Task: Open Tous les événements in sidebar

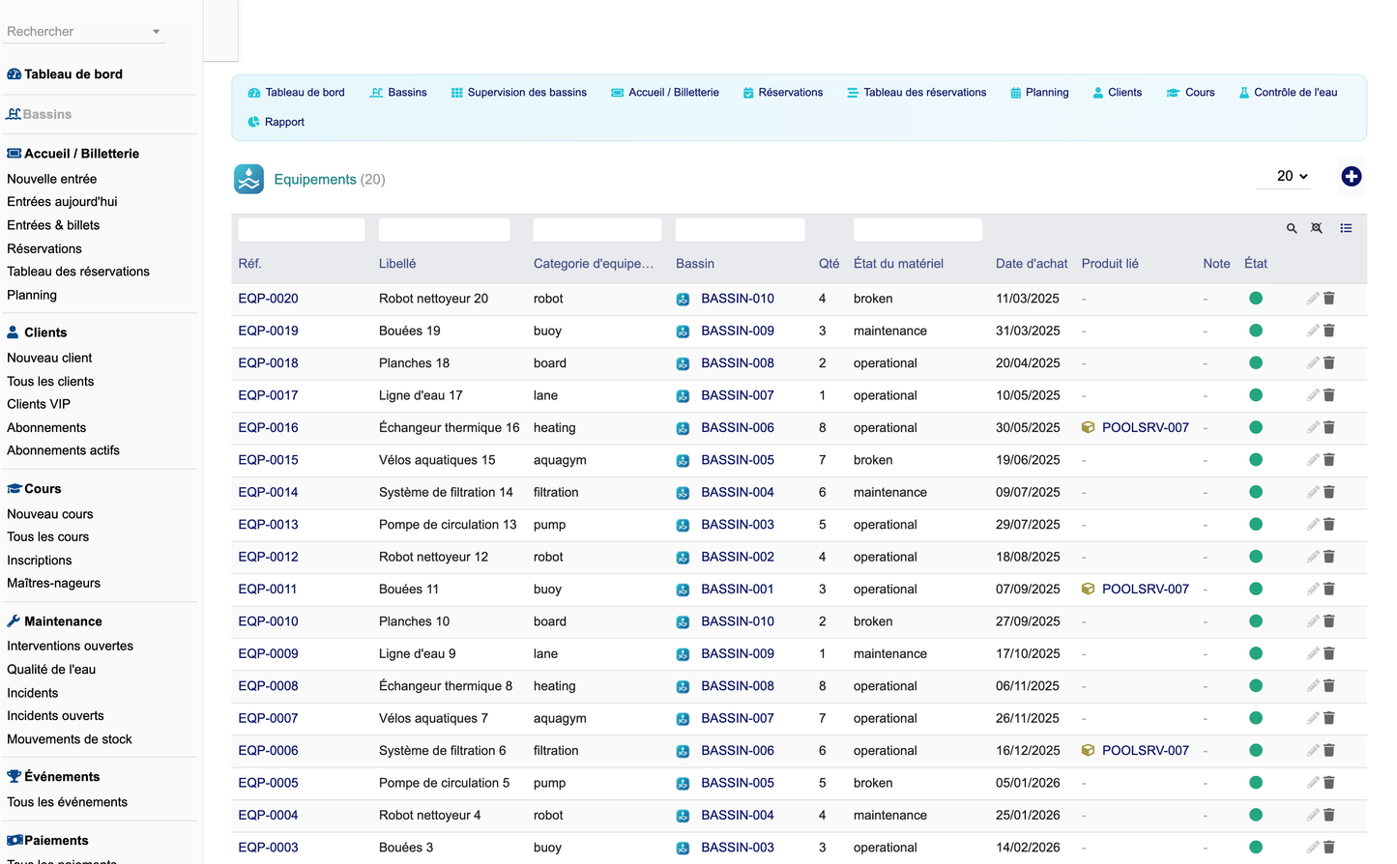Action: (x=67, y=802)
